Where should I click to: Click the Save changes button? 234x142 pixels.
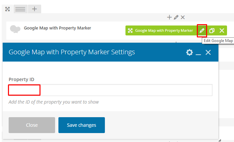pyautogui.click(x=82, y=125)
